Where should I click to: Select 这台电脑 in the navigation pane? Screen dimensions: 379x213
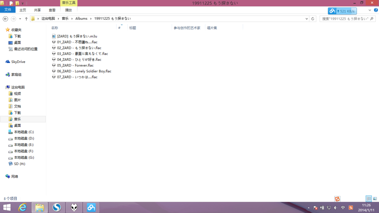(x=18, y=87)
